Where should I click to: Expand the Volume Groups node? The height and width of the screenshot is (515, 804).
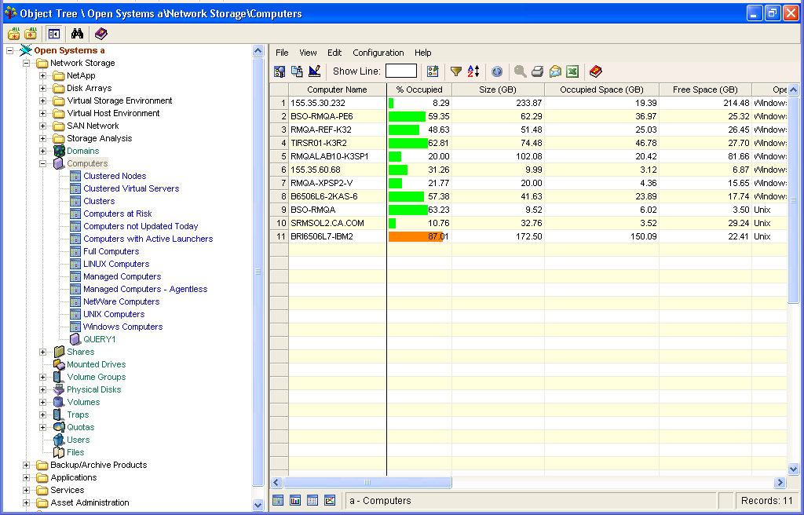tap(43, 377)
